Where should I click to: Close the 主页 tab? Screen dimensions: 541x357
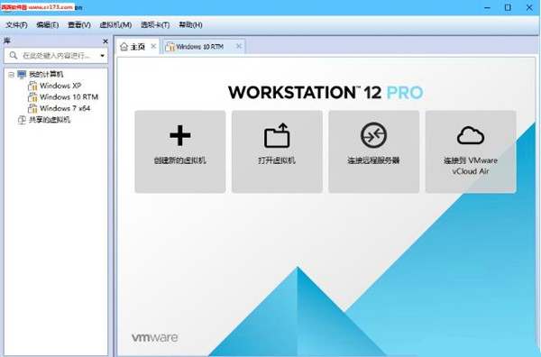153,46
